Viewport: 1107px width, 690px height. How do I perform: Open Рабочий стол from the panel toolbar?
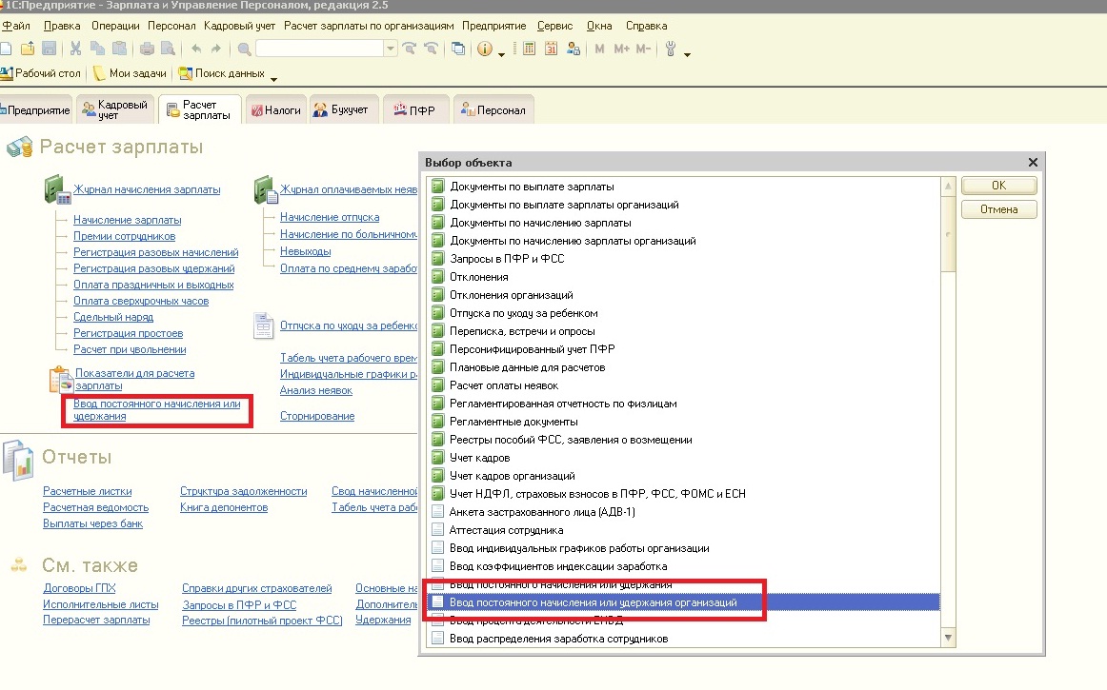click(40, 73)
